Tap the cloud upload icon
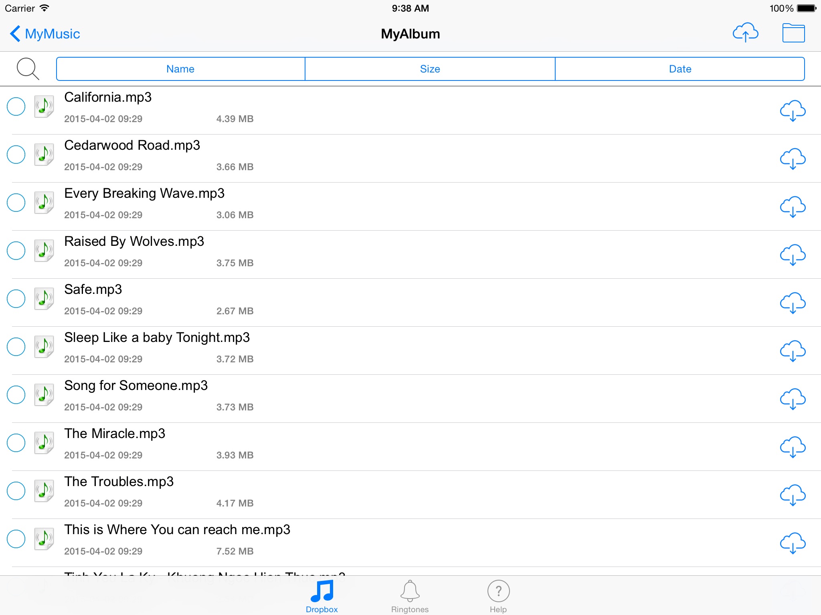821x615 pixels. [x=745, y=33]
